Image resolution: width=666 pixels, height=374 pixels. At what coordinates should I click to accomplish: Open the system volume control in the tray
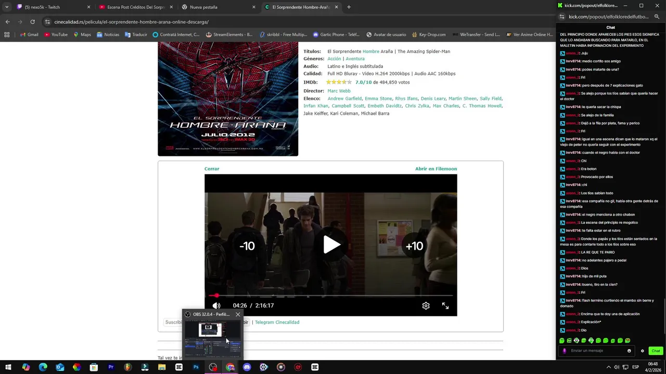(617, 367)
